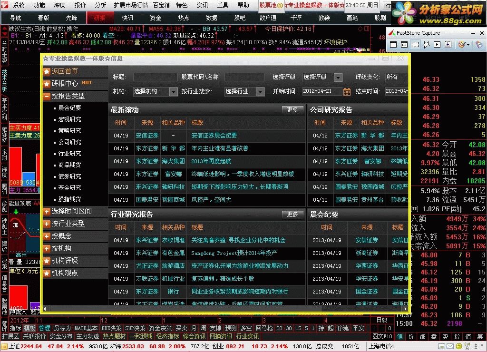Screen dimensions: 487x352
Task: FastStone: capture window/object icon
Action: (x=404, y=45)
